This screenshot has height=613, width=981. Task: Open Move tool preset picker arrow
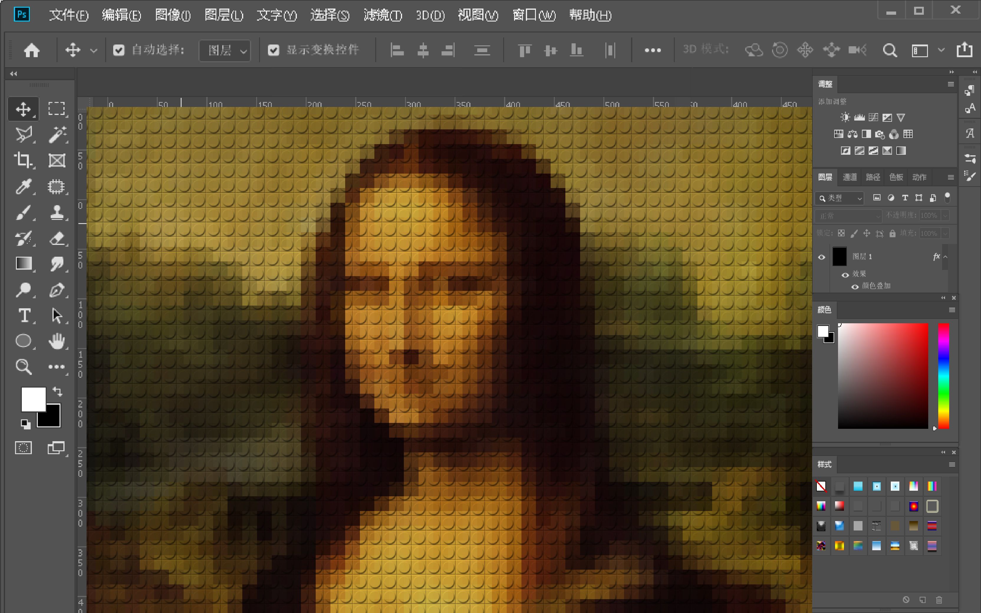(94, 51)
